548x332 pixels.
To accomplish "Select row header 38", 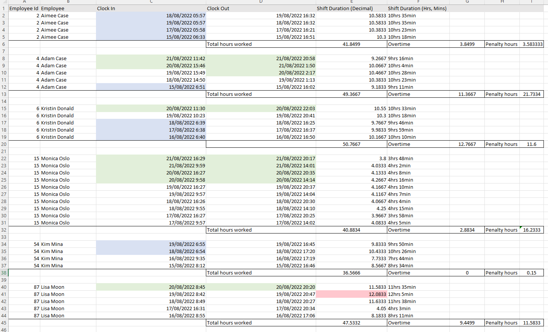I will (x=4, y=273).
